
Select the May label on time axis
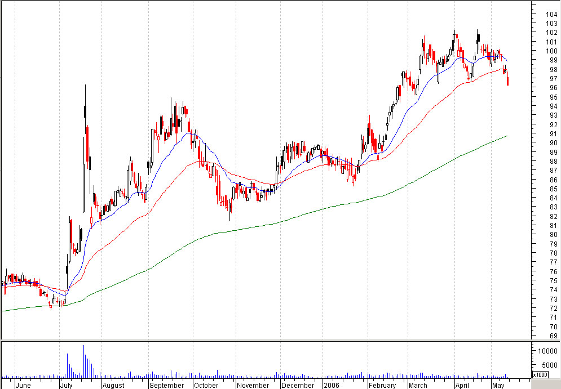click(x=498, y=386)
